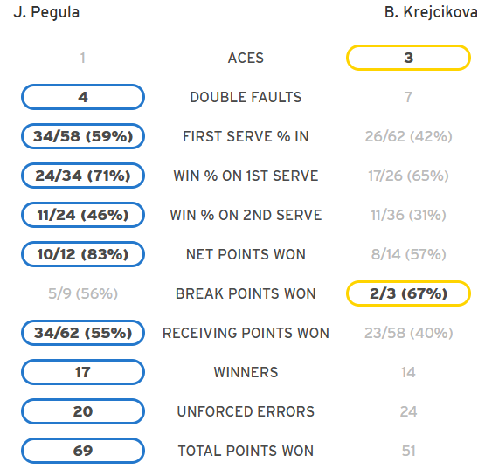The image size is (478, 469).
Task: Select the B. Krejcikova player name
Action: pos(431,13)
